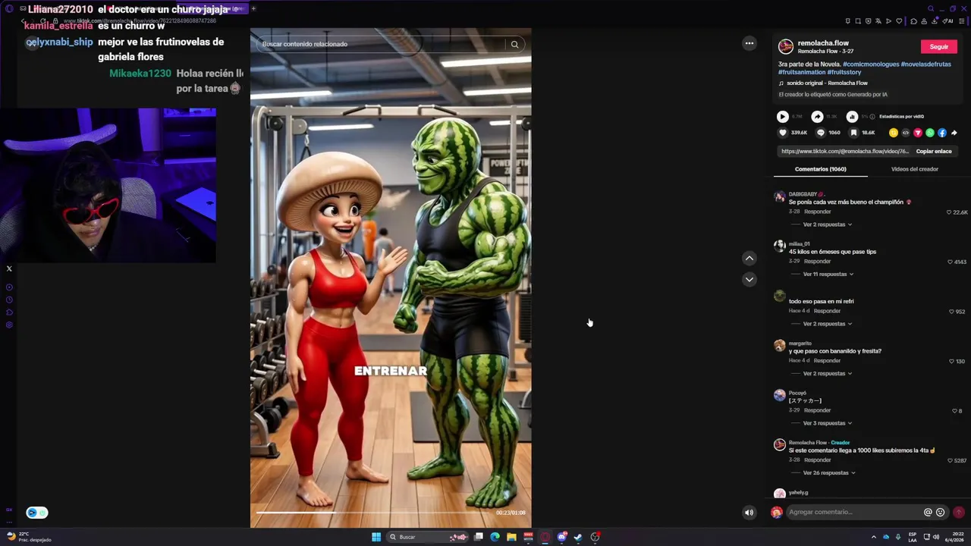The image size is (971, 546).
Task: Switch to Comentarios (1060) tab
Action: (x=820, y=169)
